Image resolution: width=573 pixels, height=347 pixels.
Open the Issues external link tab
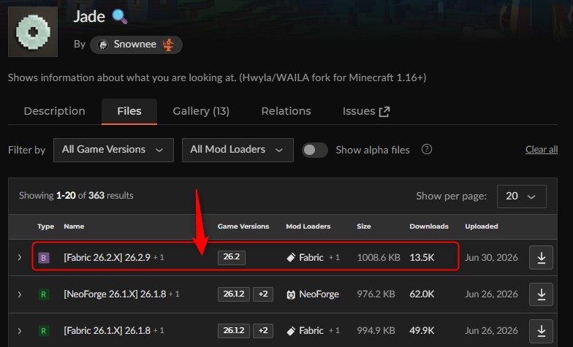pos(366,111)
